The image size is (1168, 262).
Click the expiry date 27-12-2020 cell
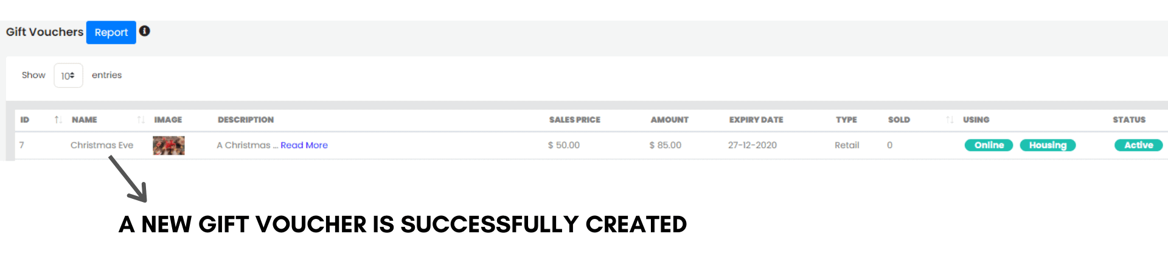click(x=752, y=146)
